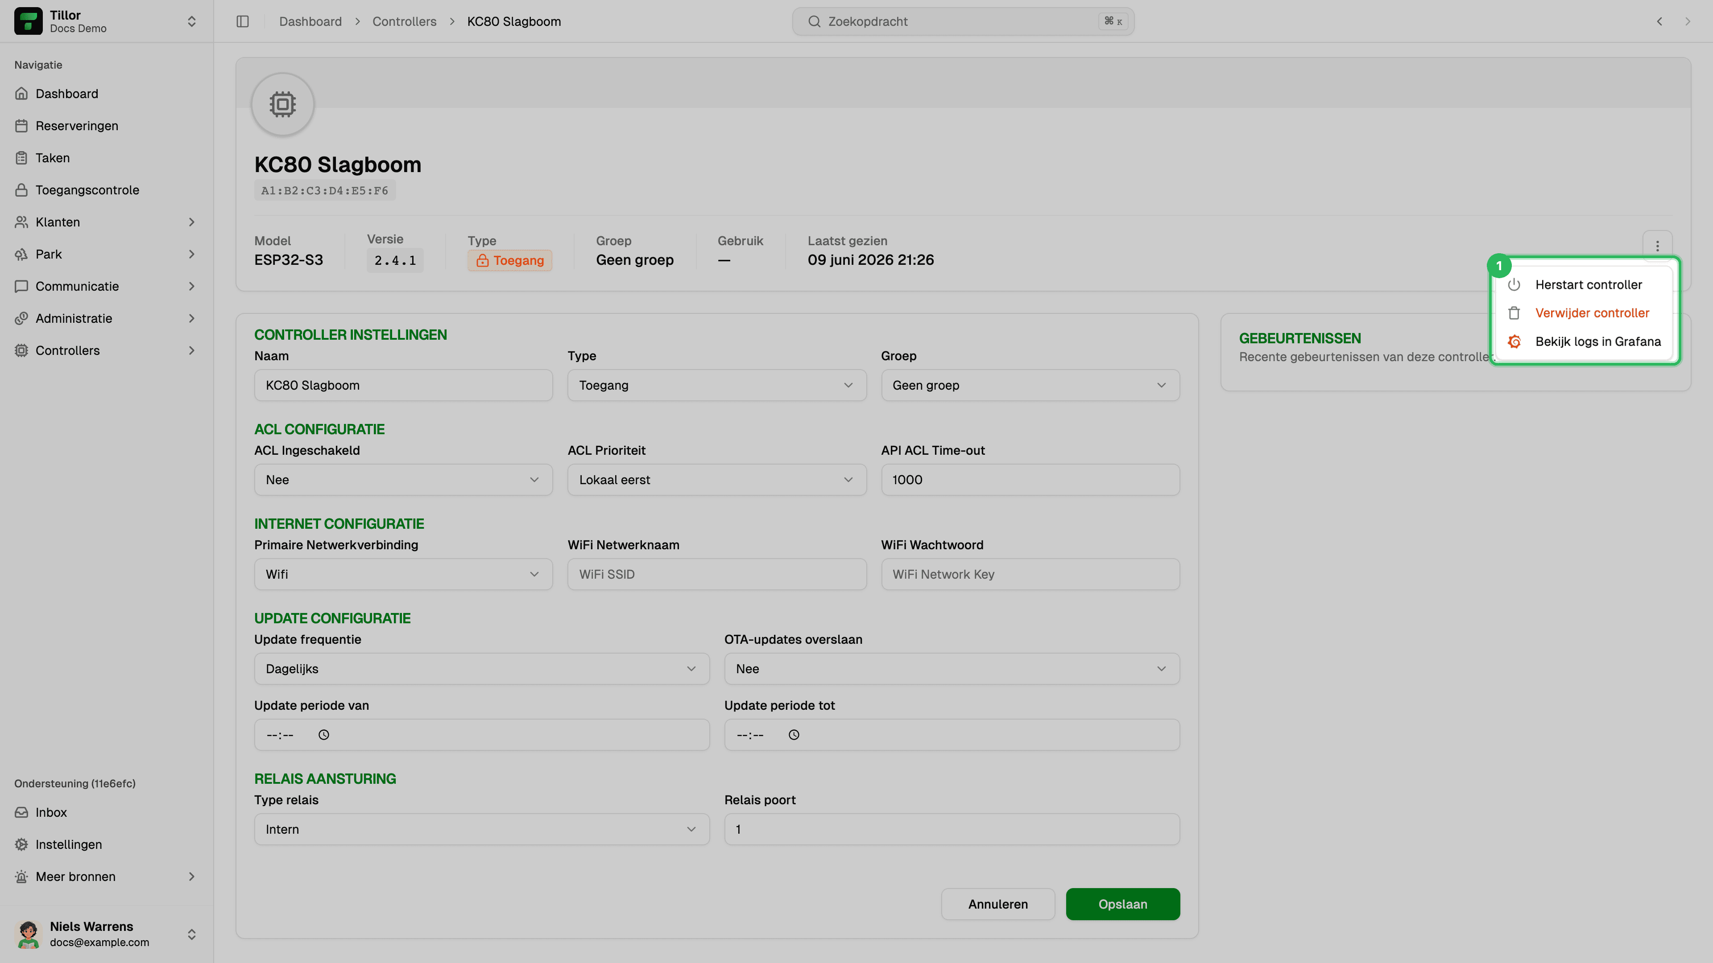Screen dimensions: 1713x963
Task: Open the ACL Prioriteit dropdown
Action: click(717, 480)
